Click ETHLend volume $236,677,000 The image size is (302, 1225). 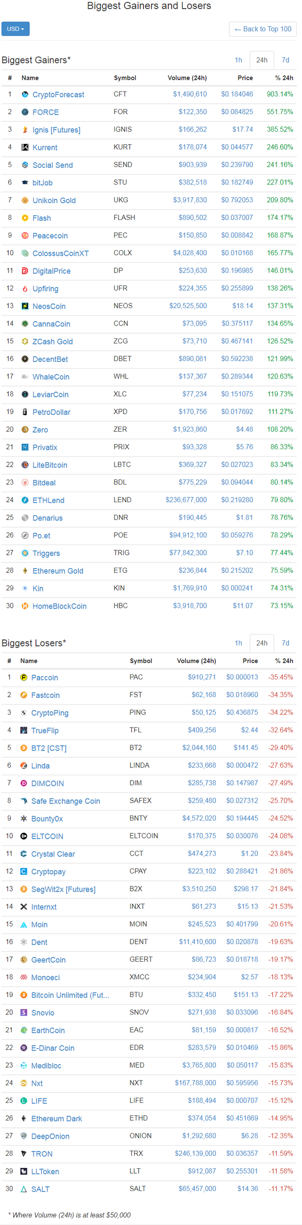[186, 500]
